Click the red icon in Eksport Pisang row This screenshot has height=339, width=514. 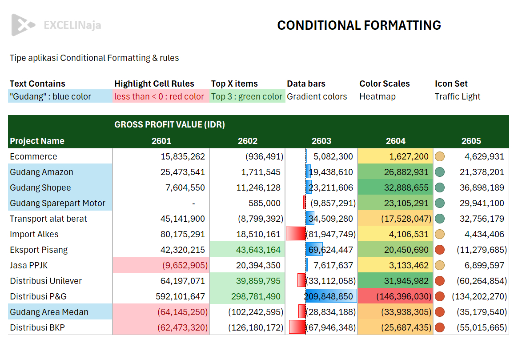440,250
